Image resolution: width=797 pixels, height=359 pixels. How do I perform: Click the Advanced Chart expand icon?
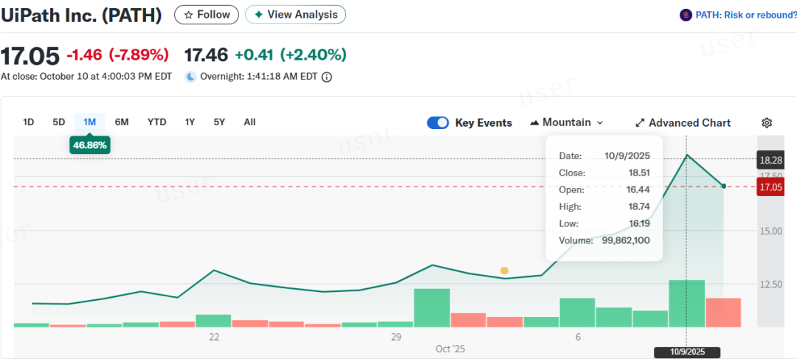click(x=640, y=123)
